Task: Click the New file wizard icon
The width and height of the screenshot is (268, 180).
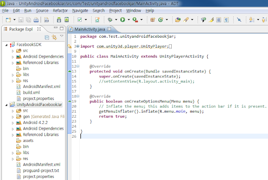Action: [8, 20]
